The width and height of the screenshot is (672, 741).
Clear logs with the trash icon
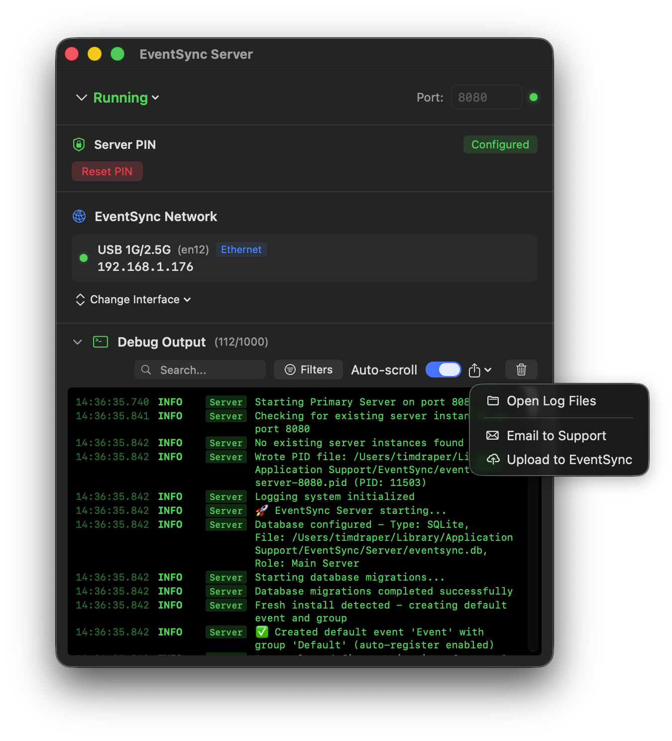point(521,370)
